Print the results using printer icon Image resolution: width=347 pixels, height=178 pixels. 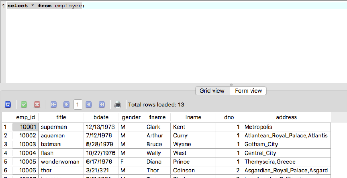[118, 105]
